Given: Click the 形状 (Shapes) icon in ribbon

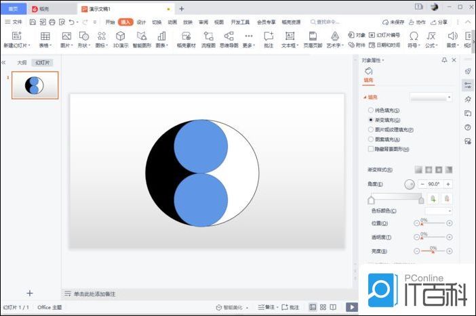Looking at the screenshot, I should (x=83, y=36).
